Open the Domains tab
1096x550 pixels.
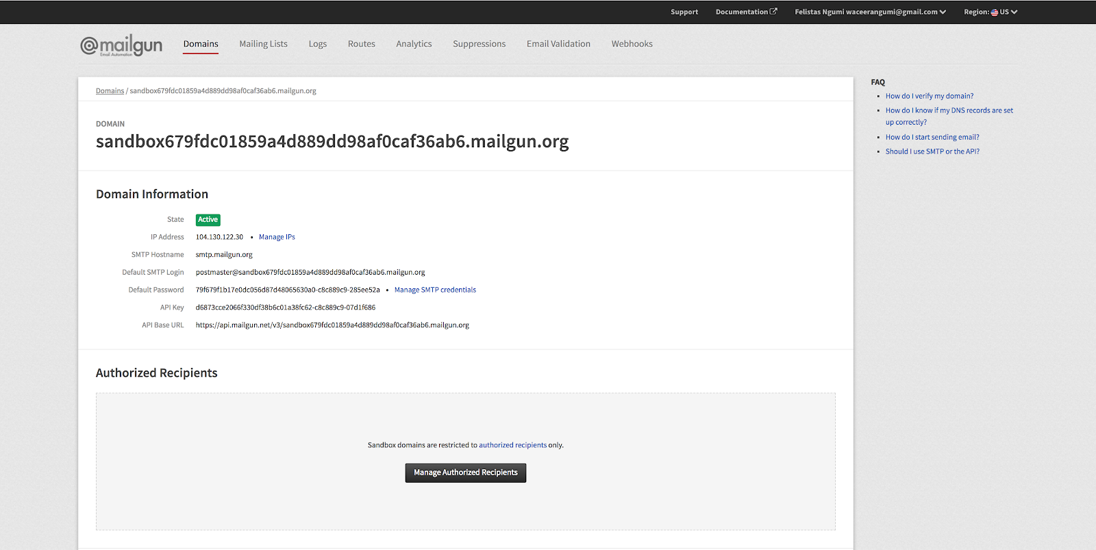(x=201, y=44)
